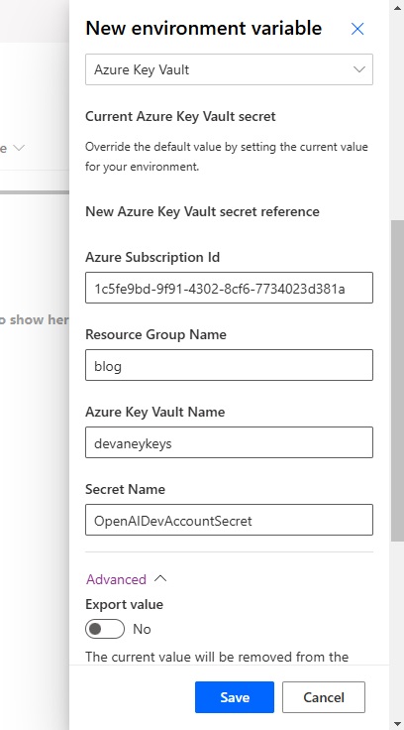Click the vertical scrollbar thumb
Image resolution: width=404 pixels, height=730 pixels.
[x=397, y=381]
